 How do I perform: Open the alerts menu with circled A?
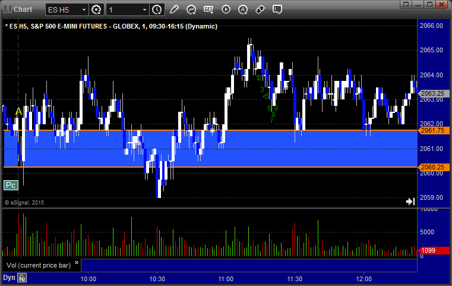tap(243, 10)
